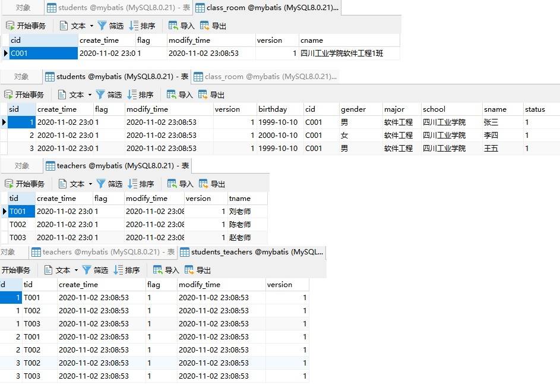Screen dimensions: 560x384
Task: Open 文本 dropdown arrow above the sname table
Action: [90, 95]
